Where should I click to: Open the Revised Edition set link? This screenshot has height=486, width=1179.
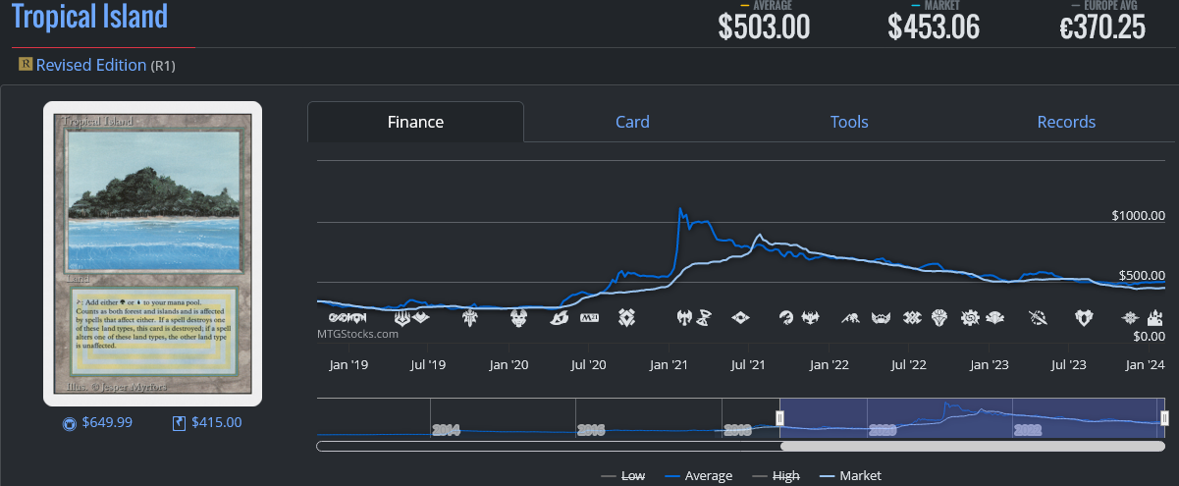click(90, 65)
